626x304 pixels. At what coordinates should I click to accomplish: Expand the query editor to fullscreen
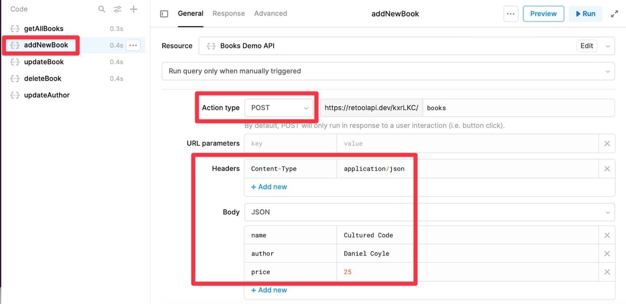[614, 14]
